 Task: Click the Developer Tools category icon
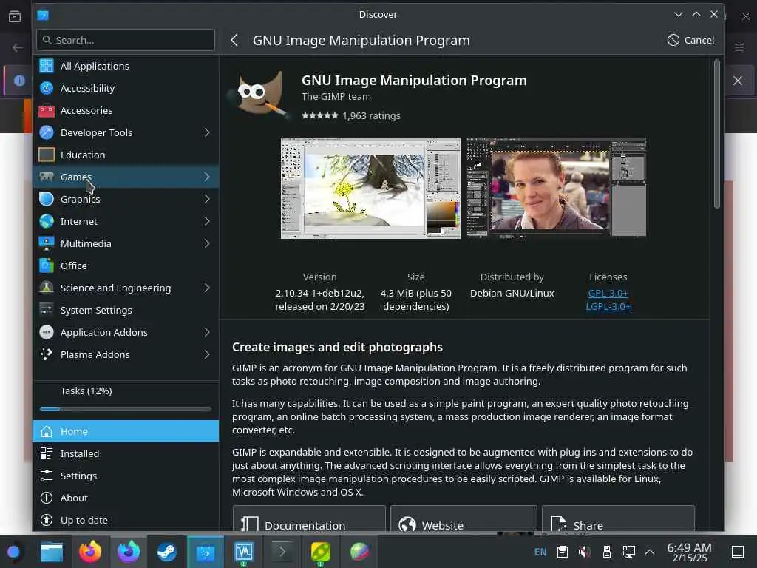(47, 132)
